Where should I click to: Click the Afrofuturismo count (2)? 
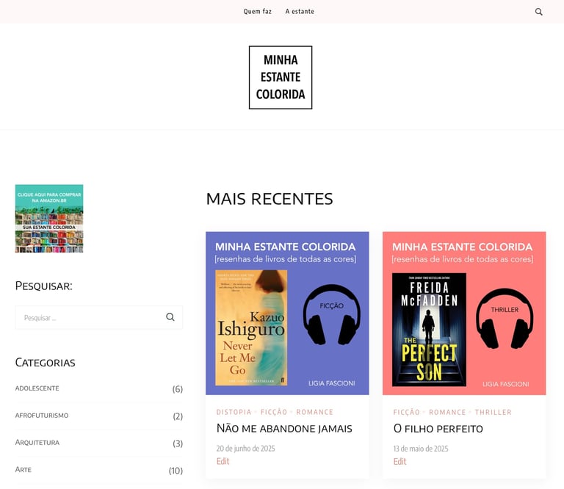pyautogui.click(x=178, y=416)
